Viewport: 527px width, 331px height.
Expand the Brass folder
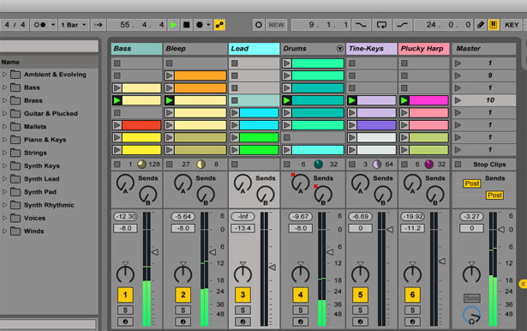(x=4, y=100)
